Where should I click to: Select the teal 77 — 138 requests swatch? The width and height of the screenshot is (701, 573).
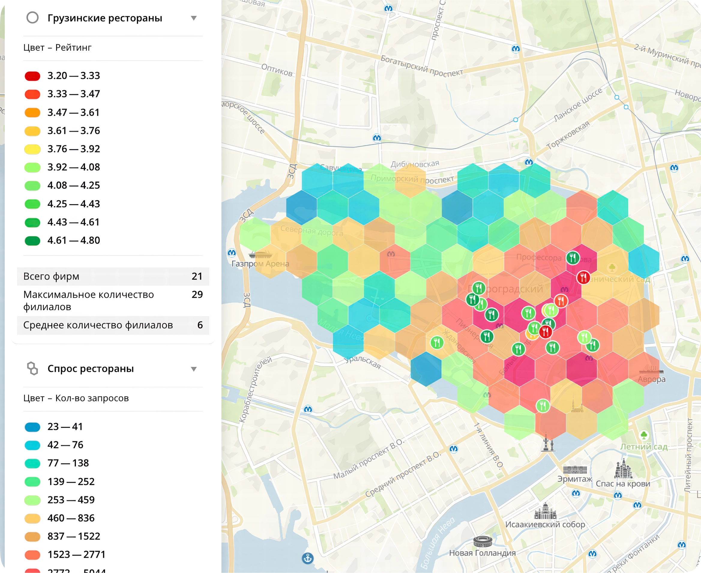[32, 463]
